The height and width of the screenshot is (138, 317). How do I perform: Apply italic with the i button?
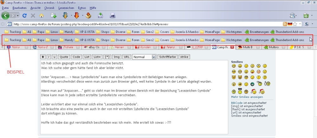point(49,57)
